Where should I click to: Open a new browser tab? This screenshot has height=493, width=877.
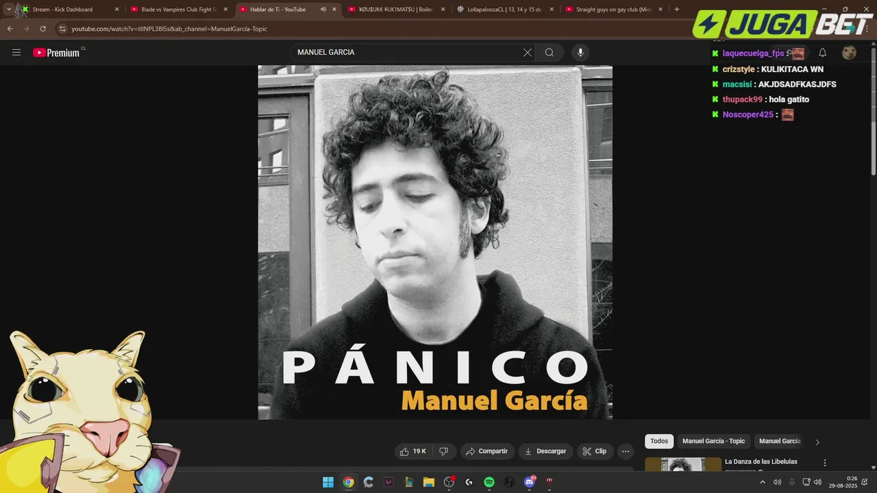[677, 10]
